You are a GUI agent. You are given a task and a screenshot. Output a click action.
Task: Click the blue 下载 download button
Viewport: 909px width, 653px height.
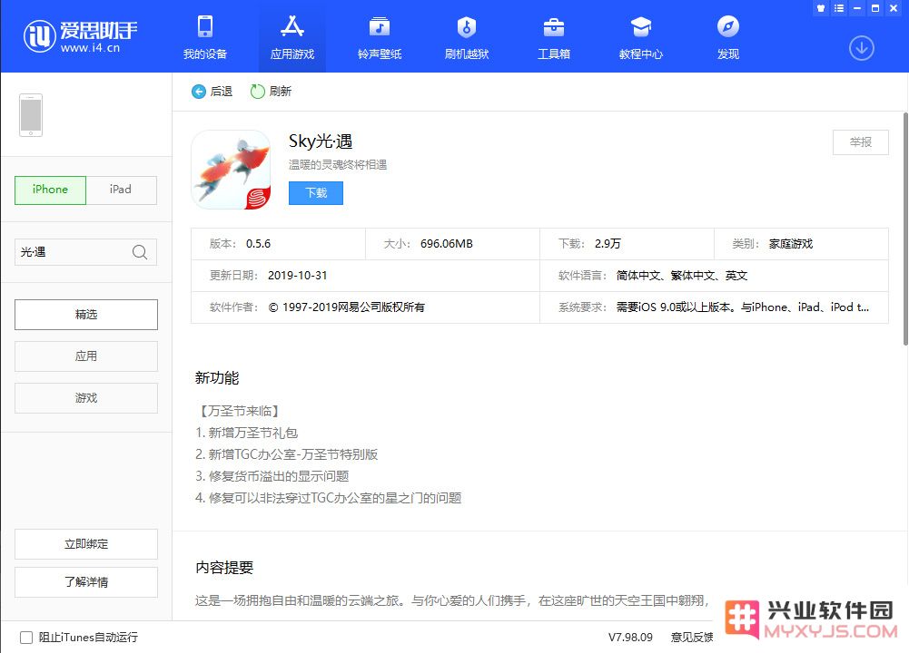316,193
